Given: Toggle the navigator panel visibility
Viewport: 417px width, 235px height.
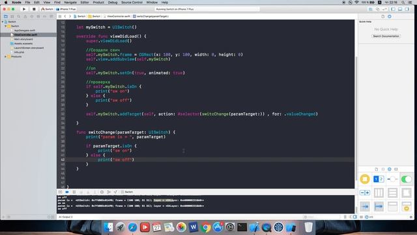Looking at the screenshot, I should click(x=393, y=9).
